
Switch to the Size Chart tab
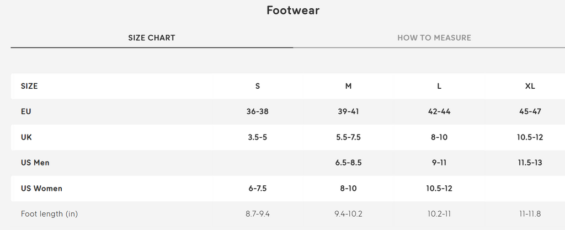click(x=152, y=38)
